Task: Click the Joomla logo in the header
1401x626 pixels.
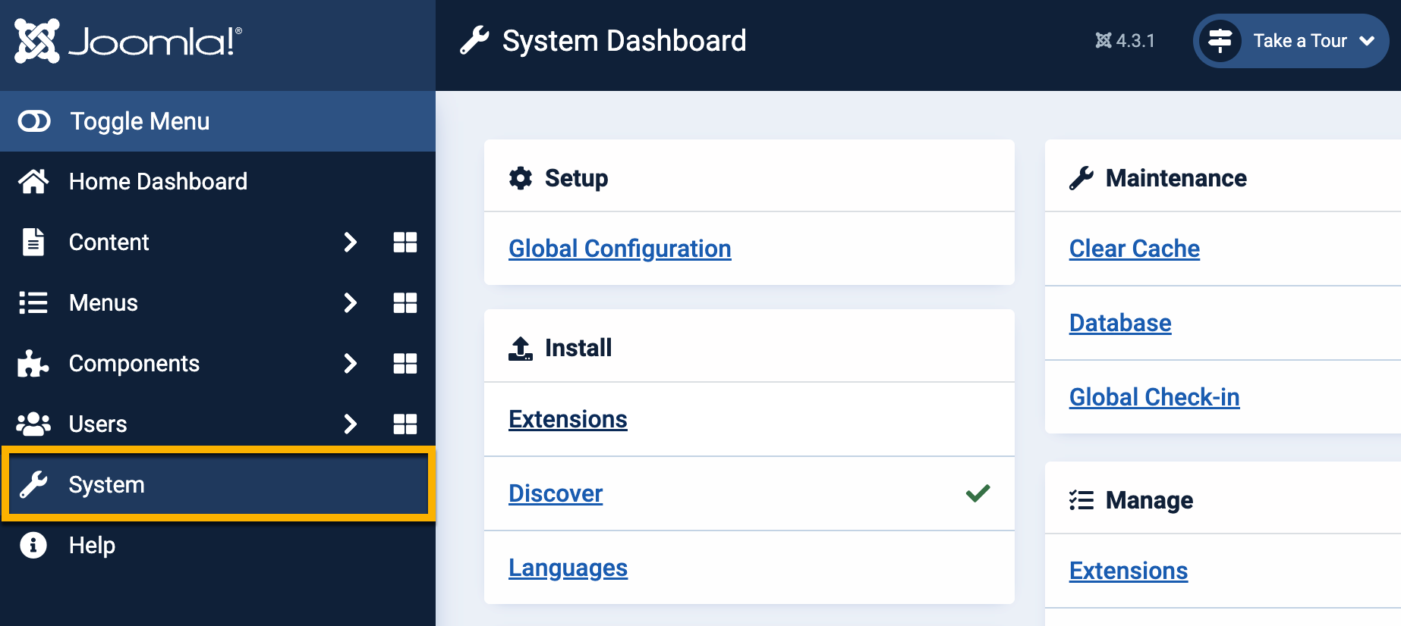Action: (x=128, y=41)
